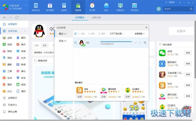
Task: Install 微信 from 相关推荐
Action: point(188,53)
